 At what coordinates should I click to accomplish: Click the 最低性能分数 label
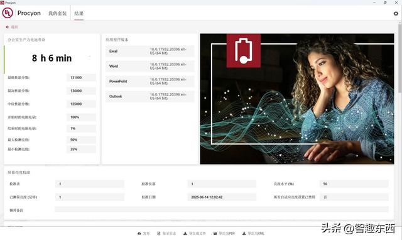[x=18, y=78]
